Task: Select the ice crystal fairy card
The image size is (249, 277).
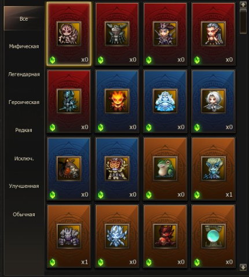Action: [x=117, y=236]
